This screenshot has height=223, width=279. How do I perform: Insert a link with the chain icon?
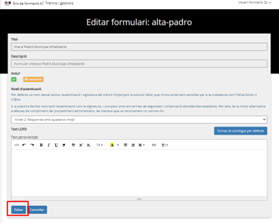tap(154, 145)
